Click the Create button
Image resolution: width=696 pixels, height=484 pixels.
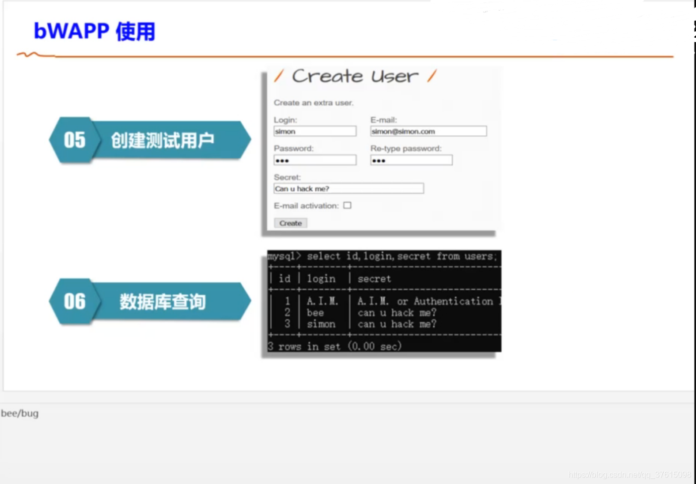coord(291,223)
